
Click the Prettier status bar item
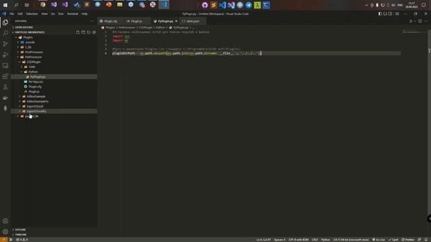(408, 239)
